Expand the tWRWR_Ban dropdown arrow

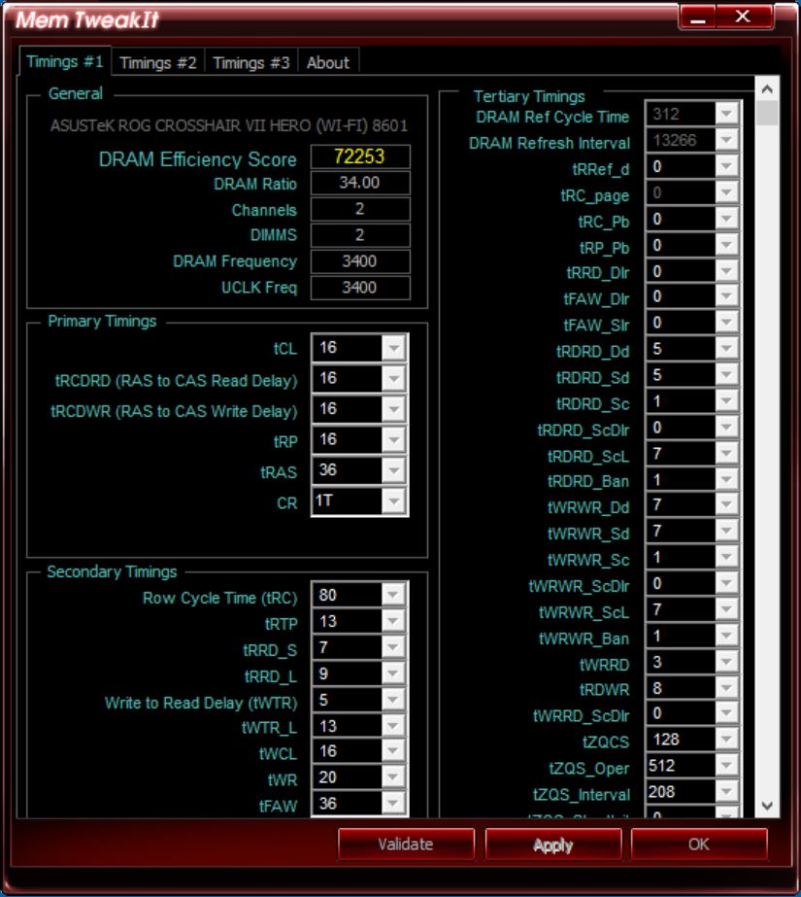tap(727, 636)
